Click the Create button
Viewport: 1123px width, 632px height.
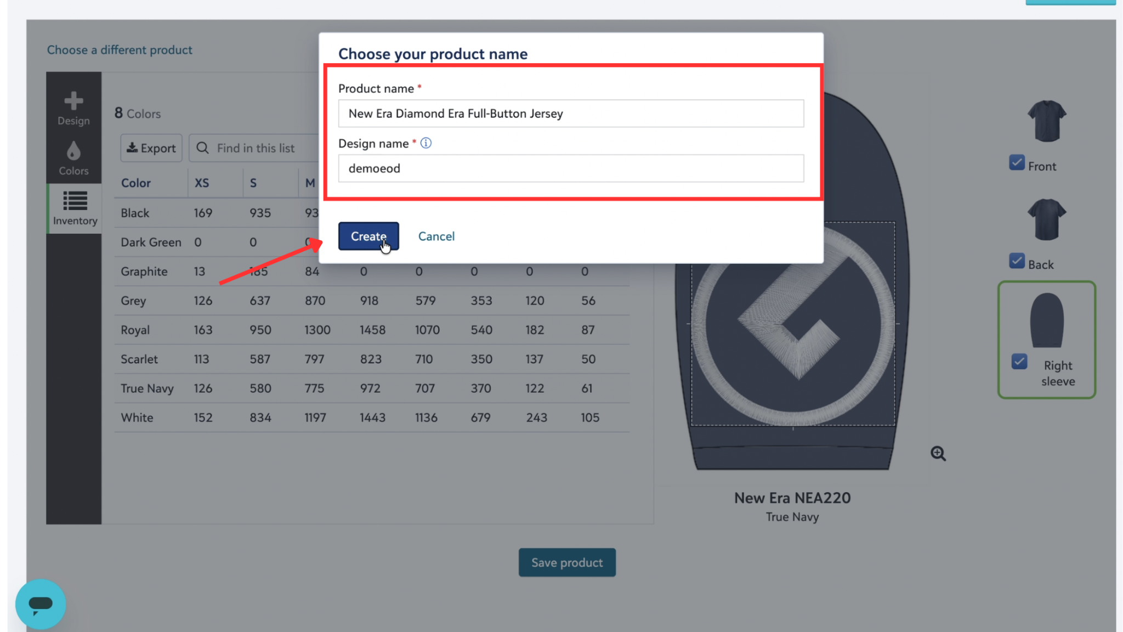[368, 236]
